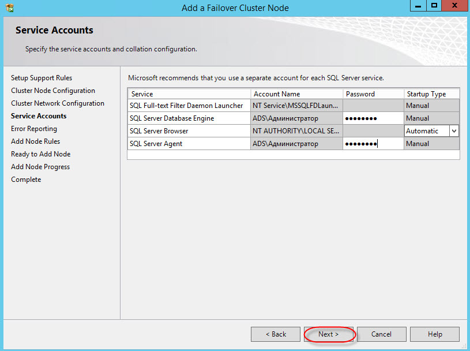Select the Database Engine account name cell
This screenshot has width=470, height=351.
pyautogui.click(x=296, y=118)
